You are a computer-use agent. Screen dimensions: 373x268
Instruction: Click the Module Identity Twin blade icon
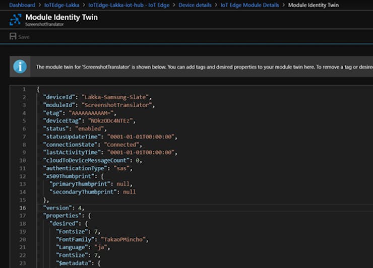click(16, 20)
